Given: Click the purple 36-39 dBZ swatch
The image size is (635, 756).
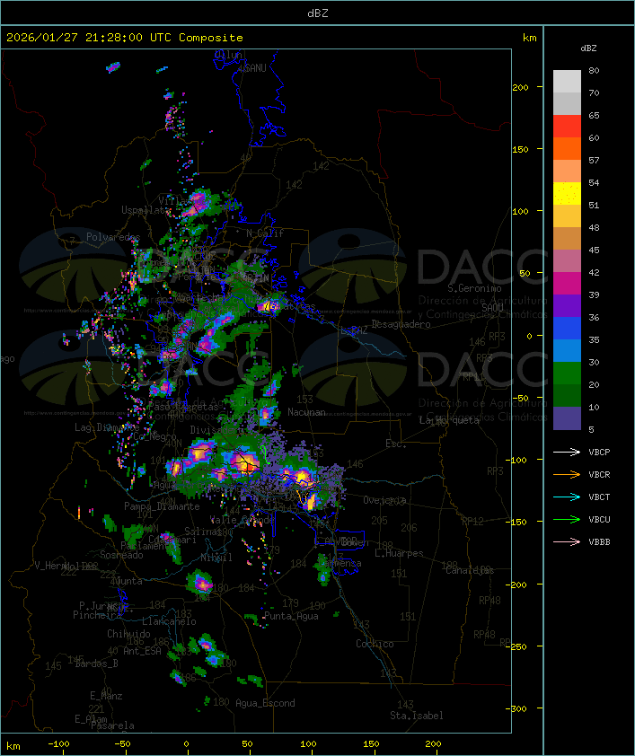Looking at the screenshot, I should 567,305.
